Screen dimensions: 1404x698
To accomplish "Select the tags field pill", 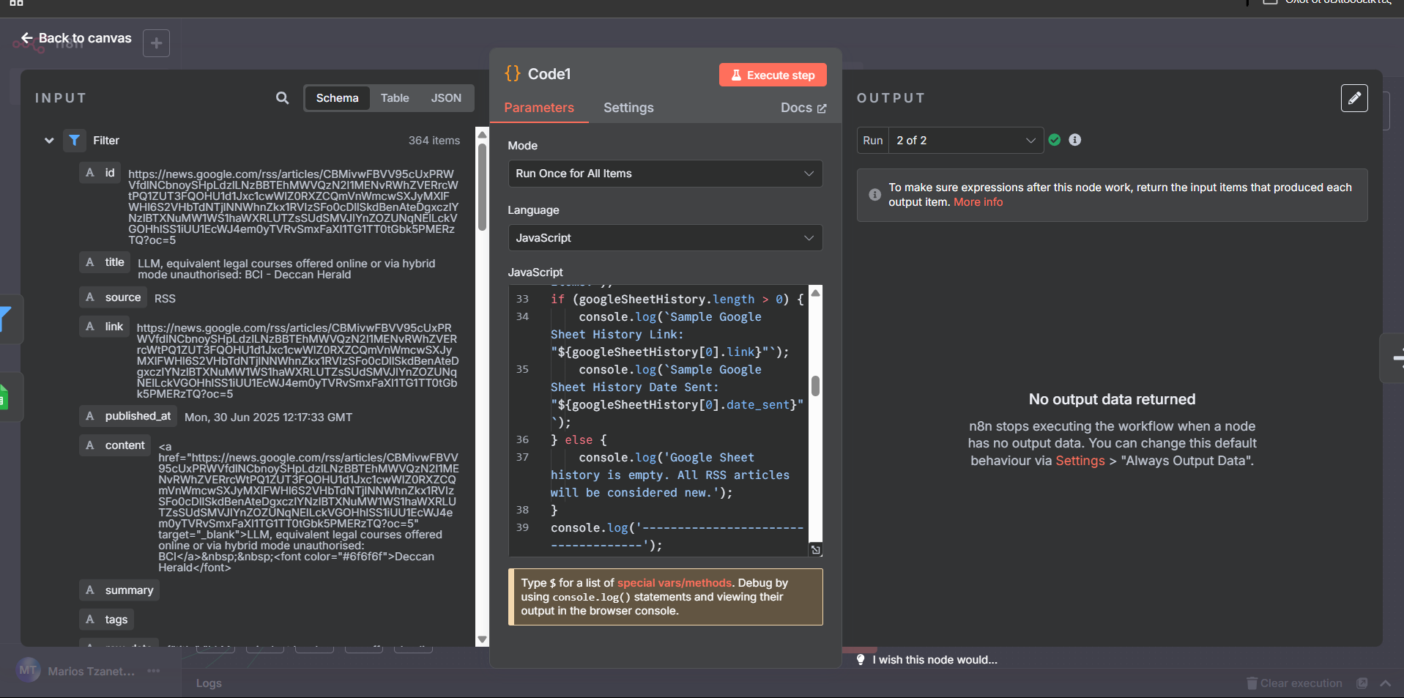I will 106,620.
